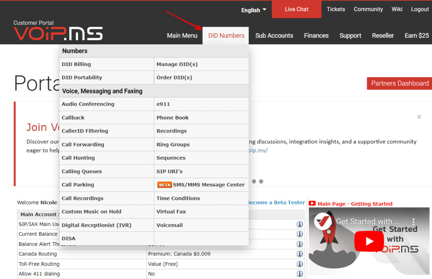Click info icon for SIP/IAX Main User row
The width and height of the screenshot is (432, 279).
[300, 224]
